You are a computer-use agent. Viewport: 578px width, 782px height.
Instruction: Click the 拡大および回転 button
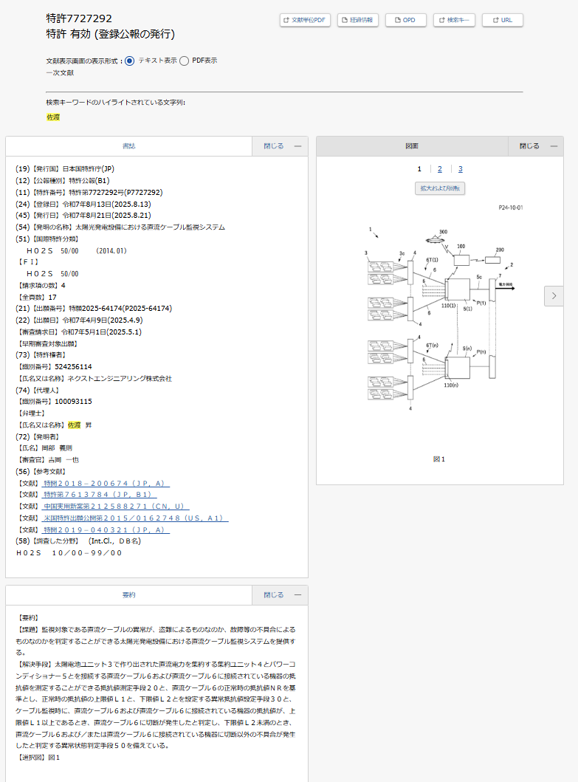click(440, 188)
